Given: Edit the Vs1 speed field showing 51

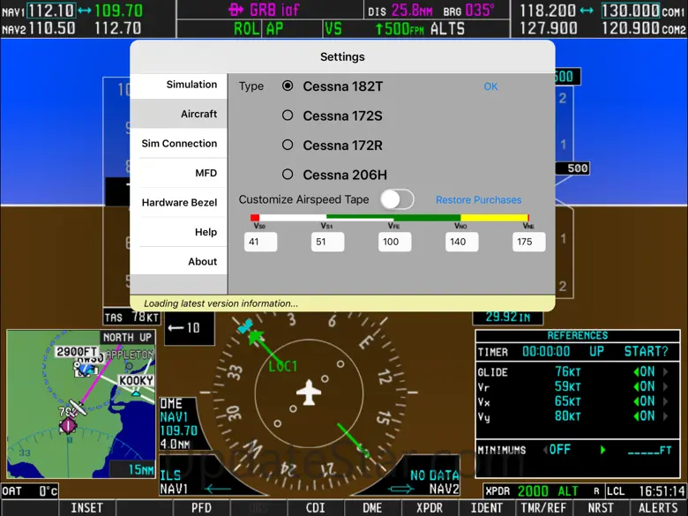Looking at the screenshot, I should tap(328, 242).
